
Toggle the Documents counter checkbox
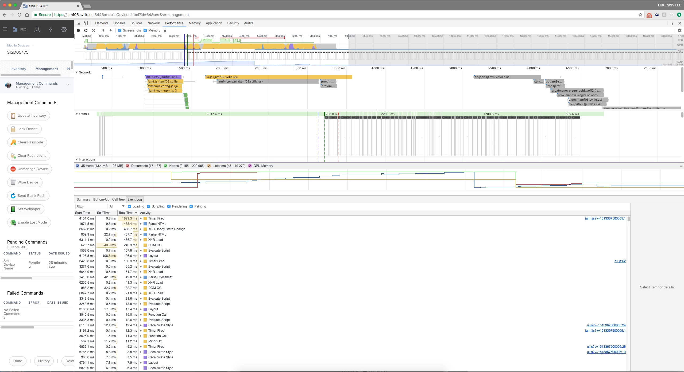coord(127,166)
